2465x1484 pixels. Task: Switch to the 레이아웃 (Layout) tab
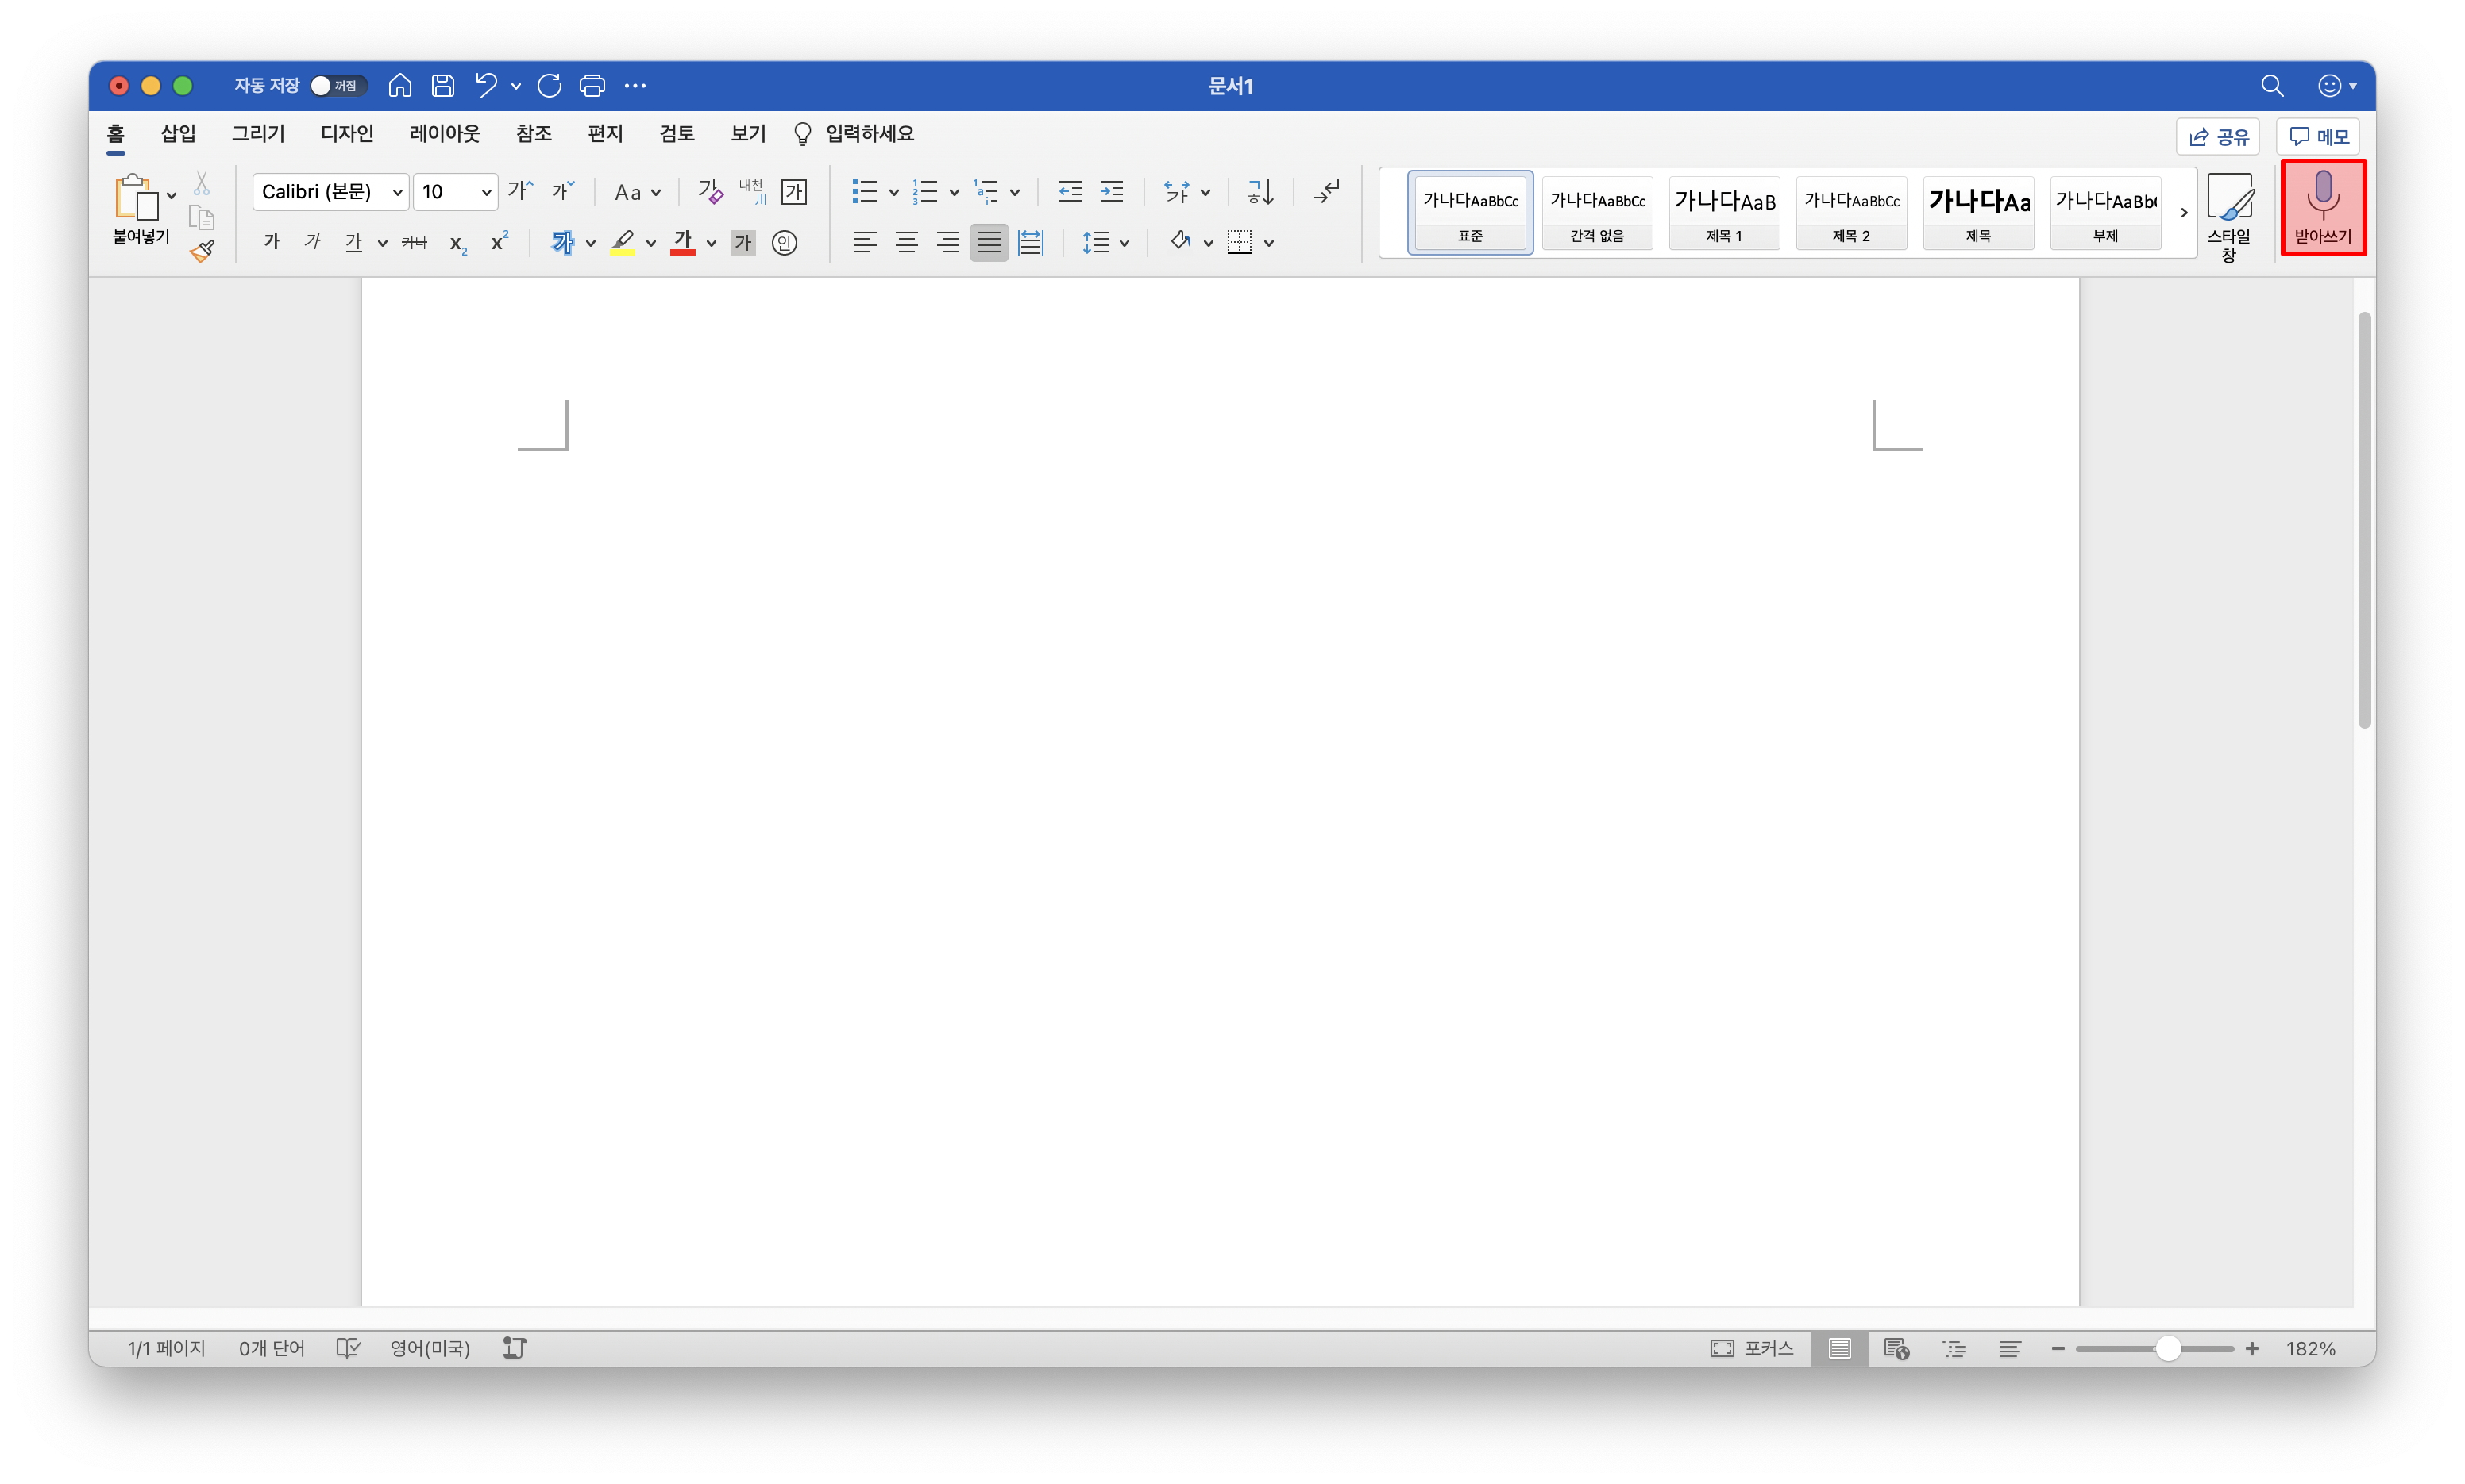[444, 133]
